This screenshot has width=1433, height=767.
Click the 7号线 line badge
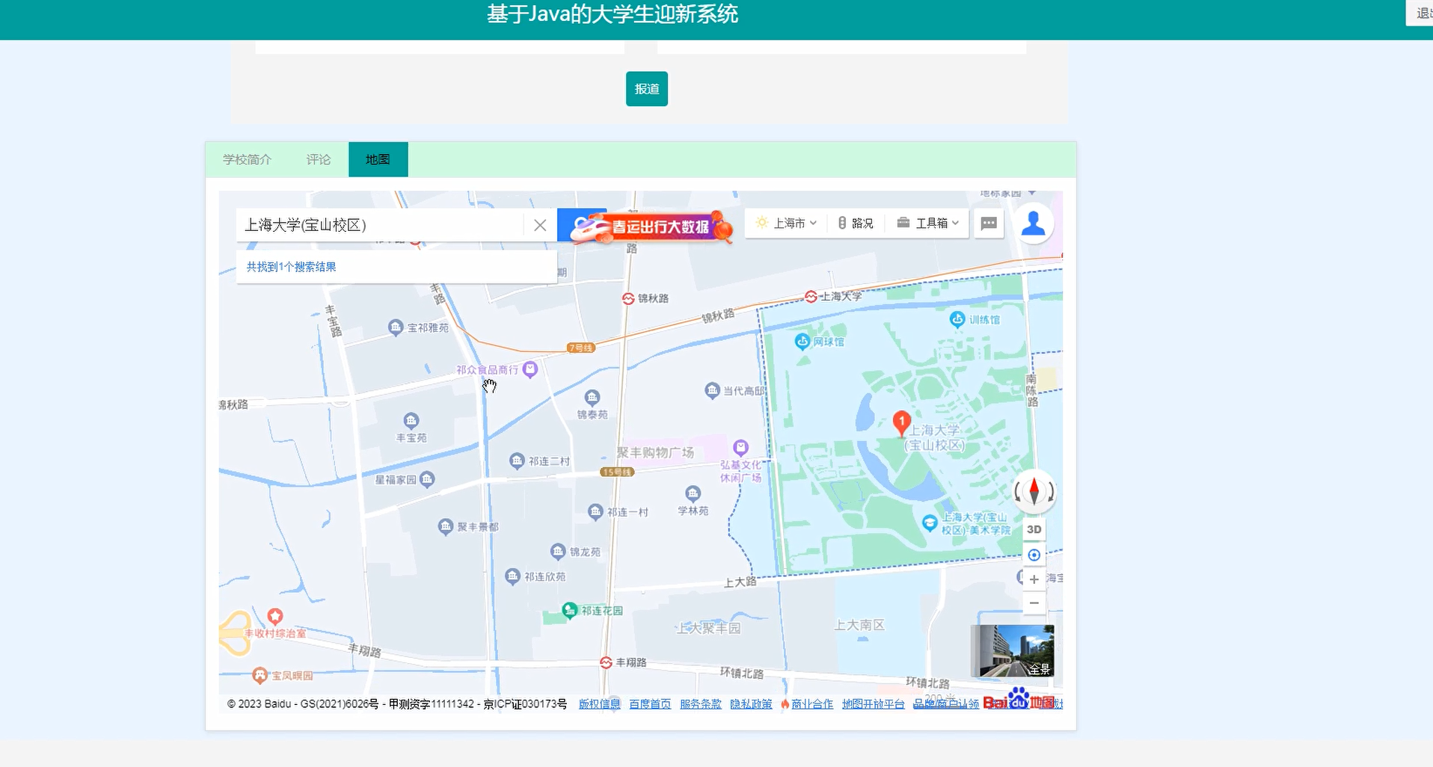pyautogui.click(x=581, y=348)
